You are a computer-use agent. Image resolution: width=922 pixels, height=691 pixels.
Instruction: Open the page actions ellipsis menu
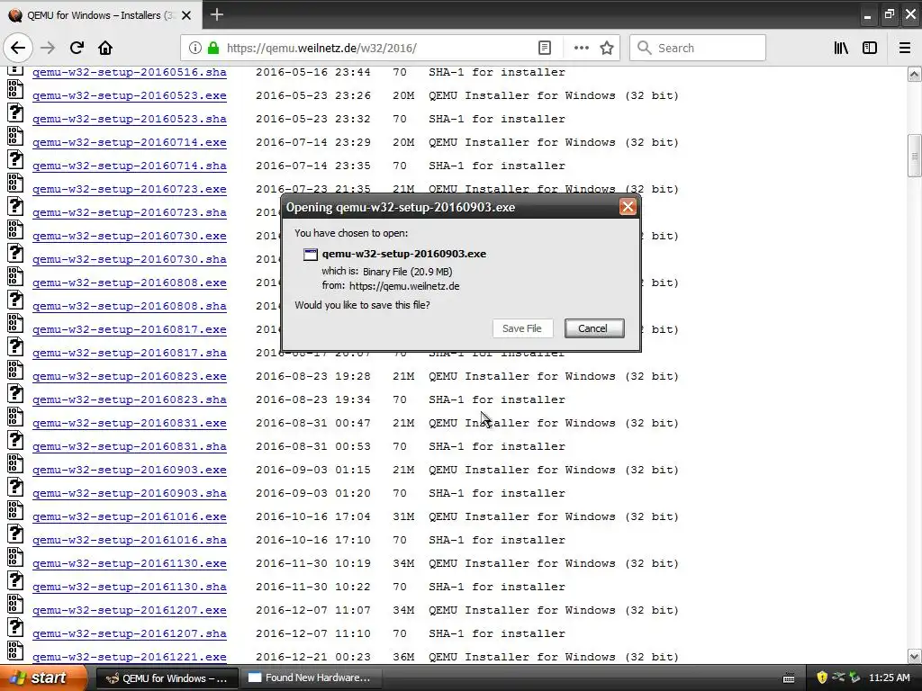point(581,49)
